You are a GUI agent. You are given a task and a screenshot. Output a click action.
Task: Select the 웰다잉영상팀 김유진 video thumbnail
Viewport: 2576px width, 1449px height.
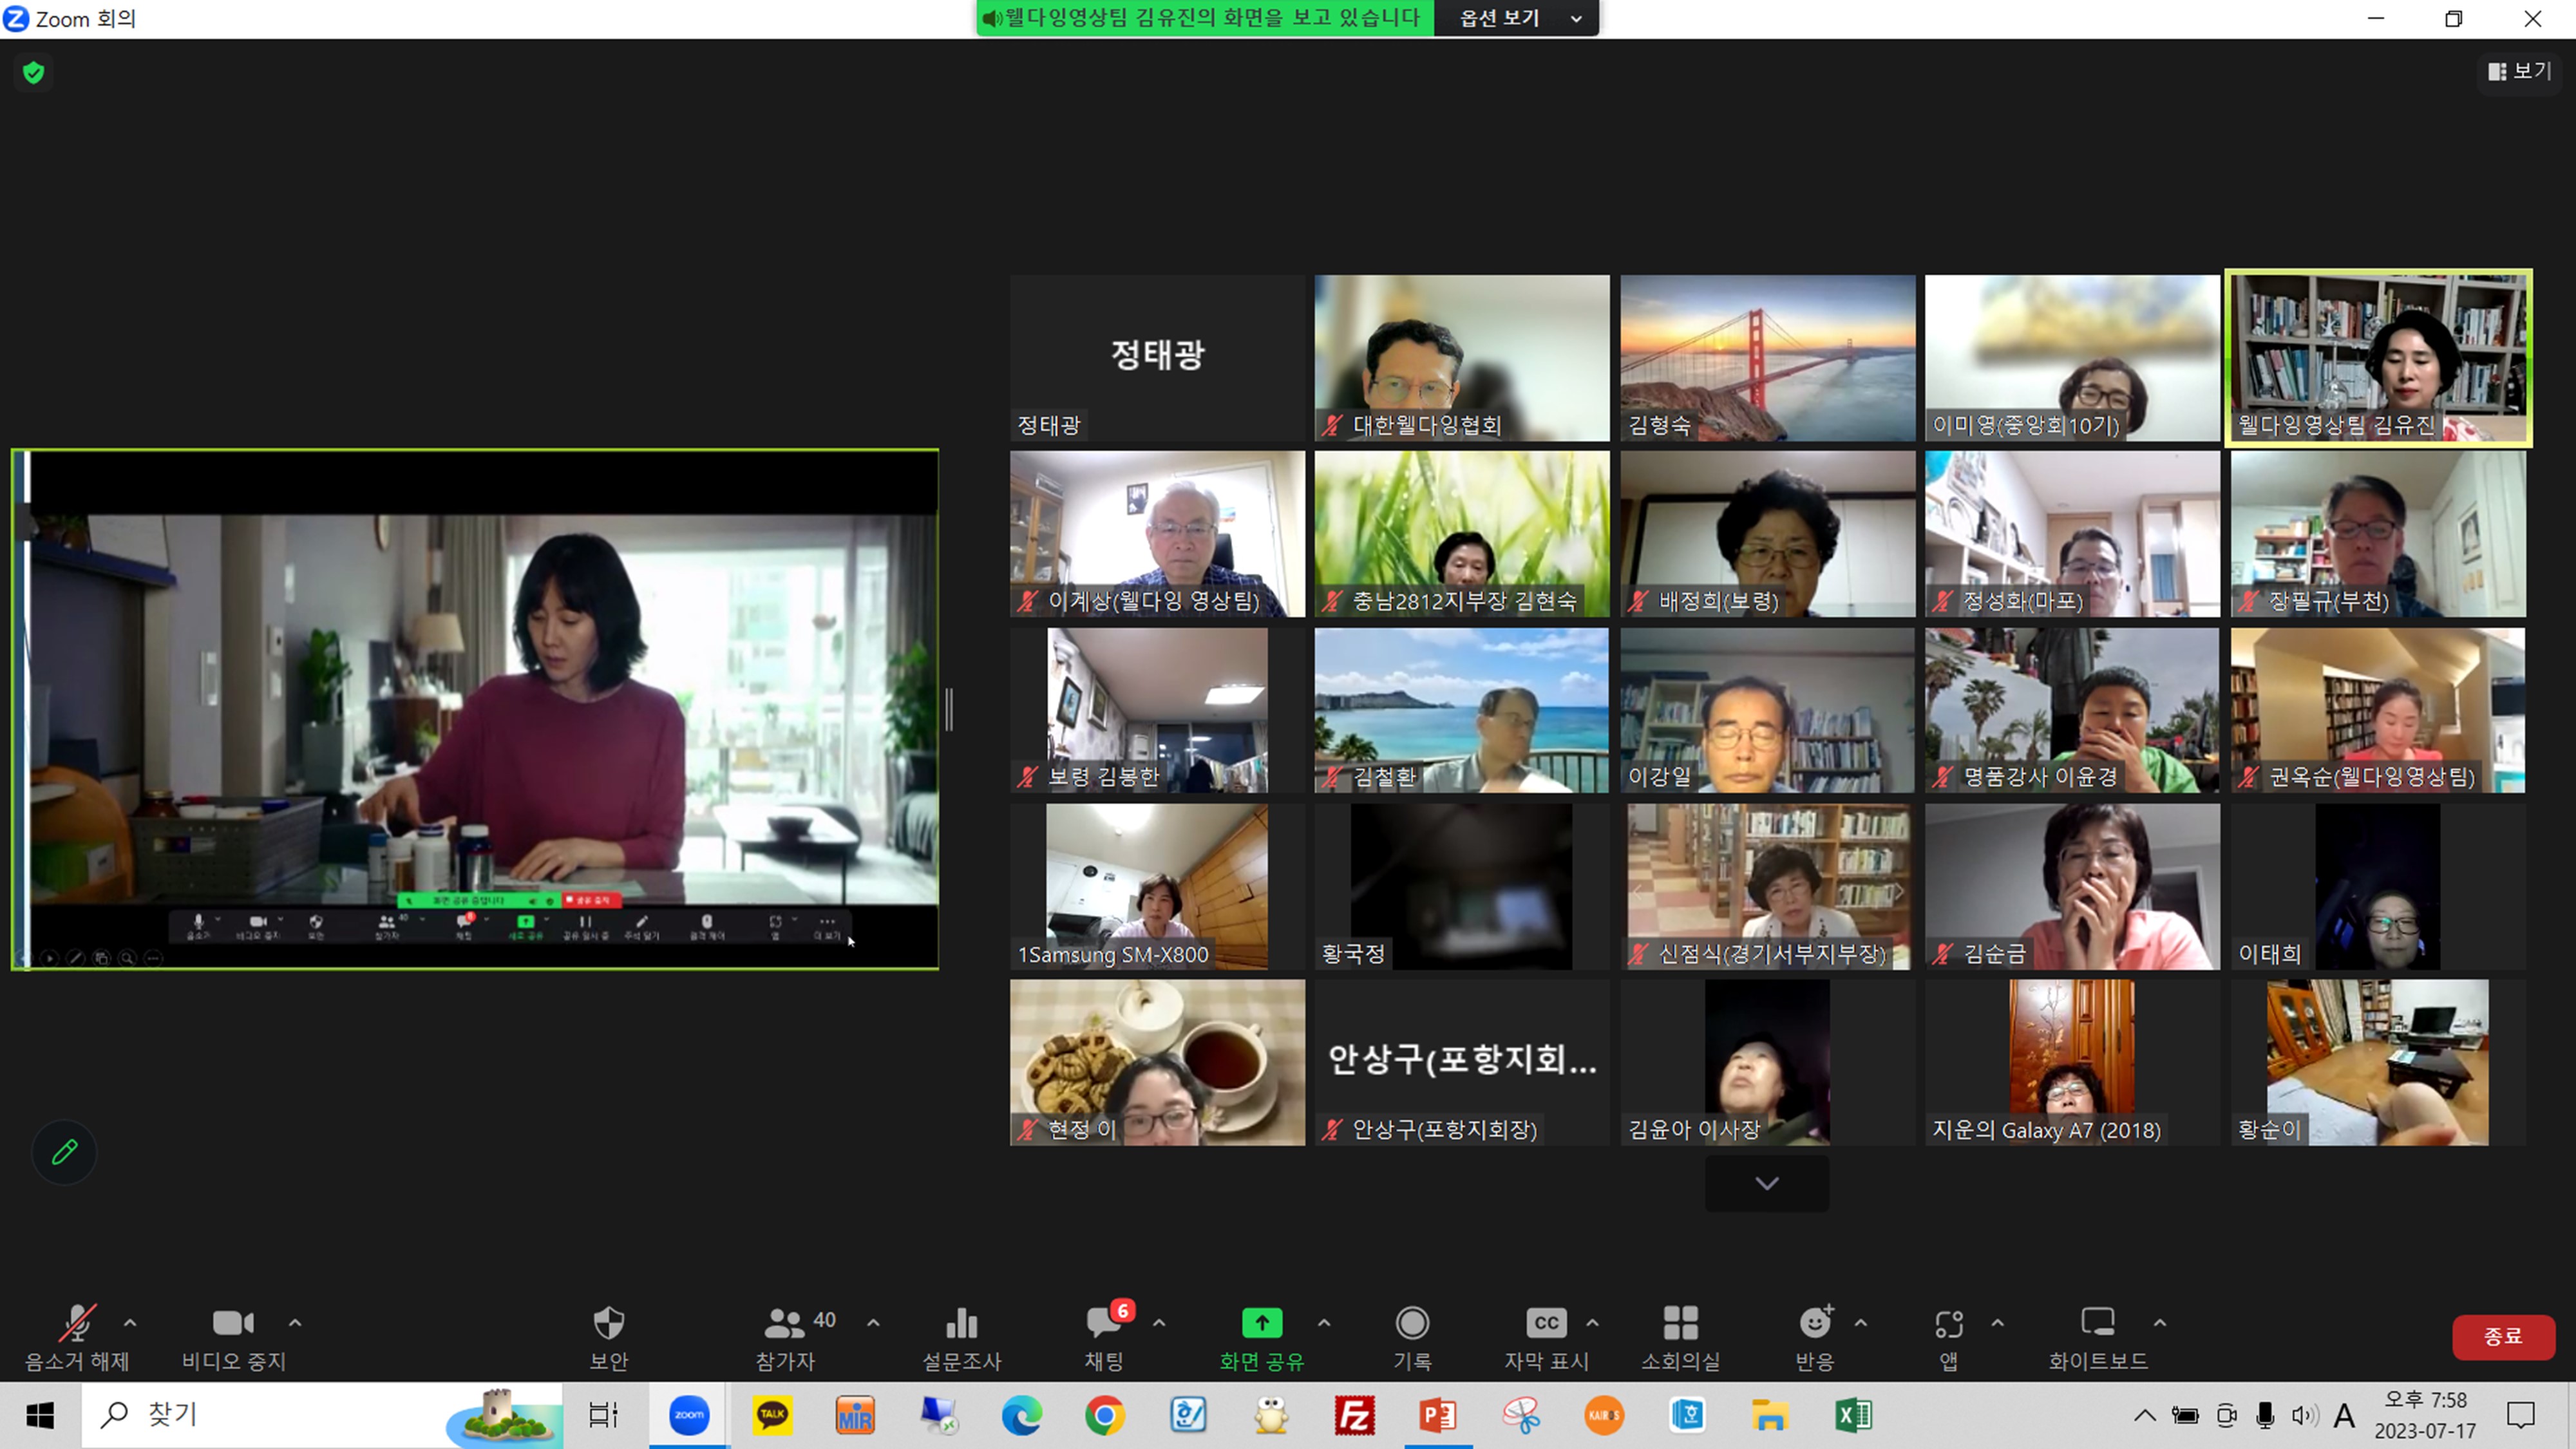click(2378, 357)
